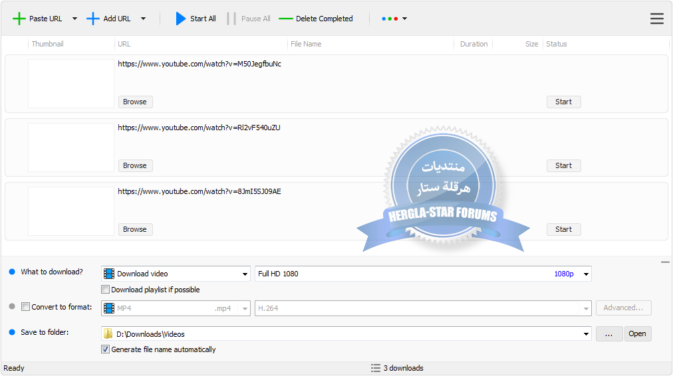Expand the Paste URL dropdown arrow

click(74, 19)
